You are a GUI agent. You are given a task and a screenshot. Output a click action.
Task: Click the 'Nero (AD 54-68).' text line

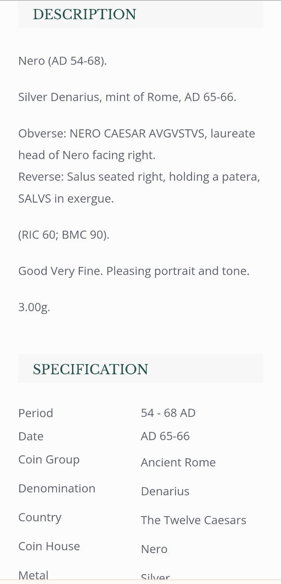62,61
